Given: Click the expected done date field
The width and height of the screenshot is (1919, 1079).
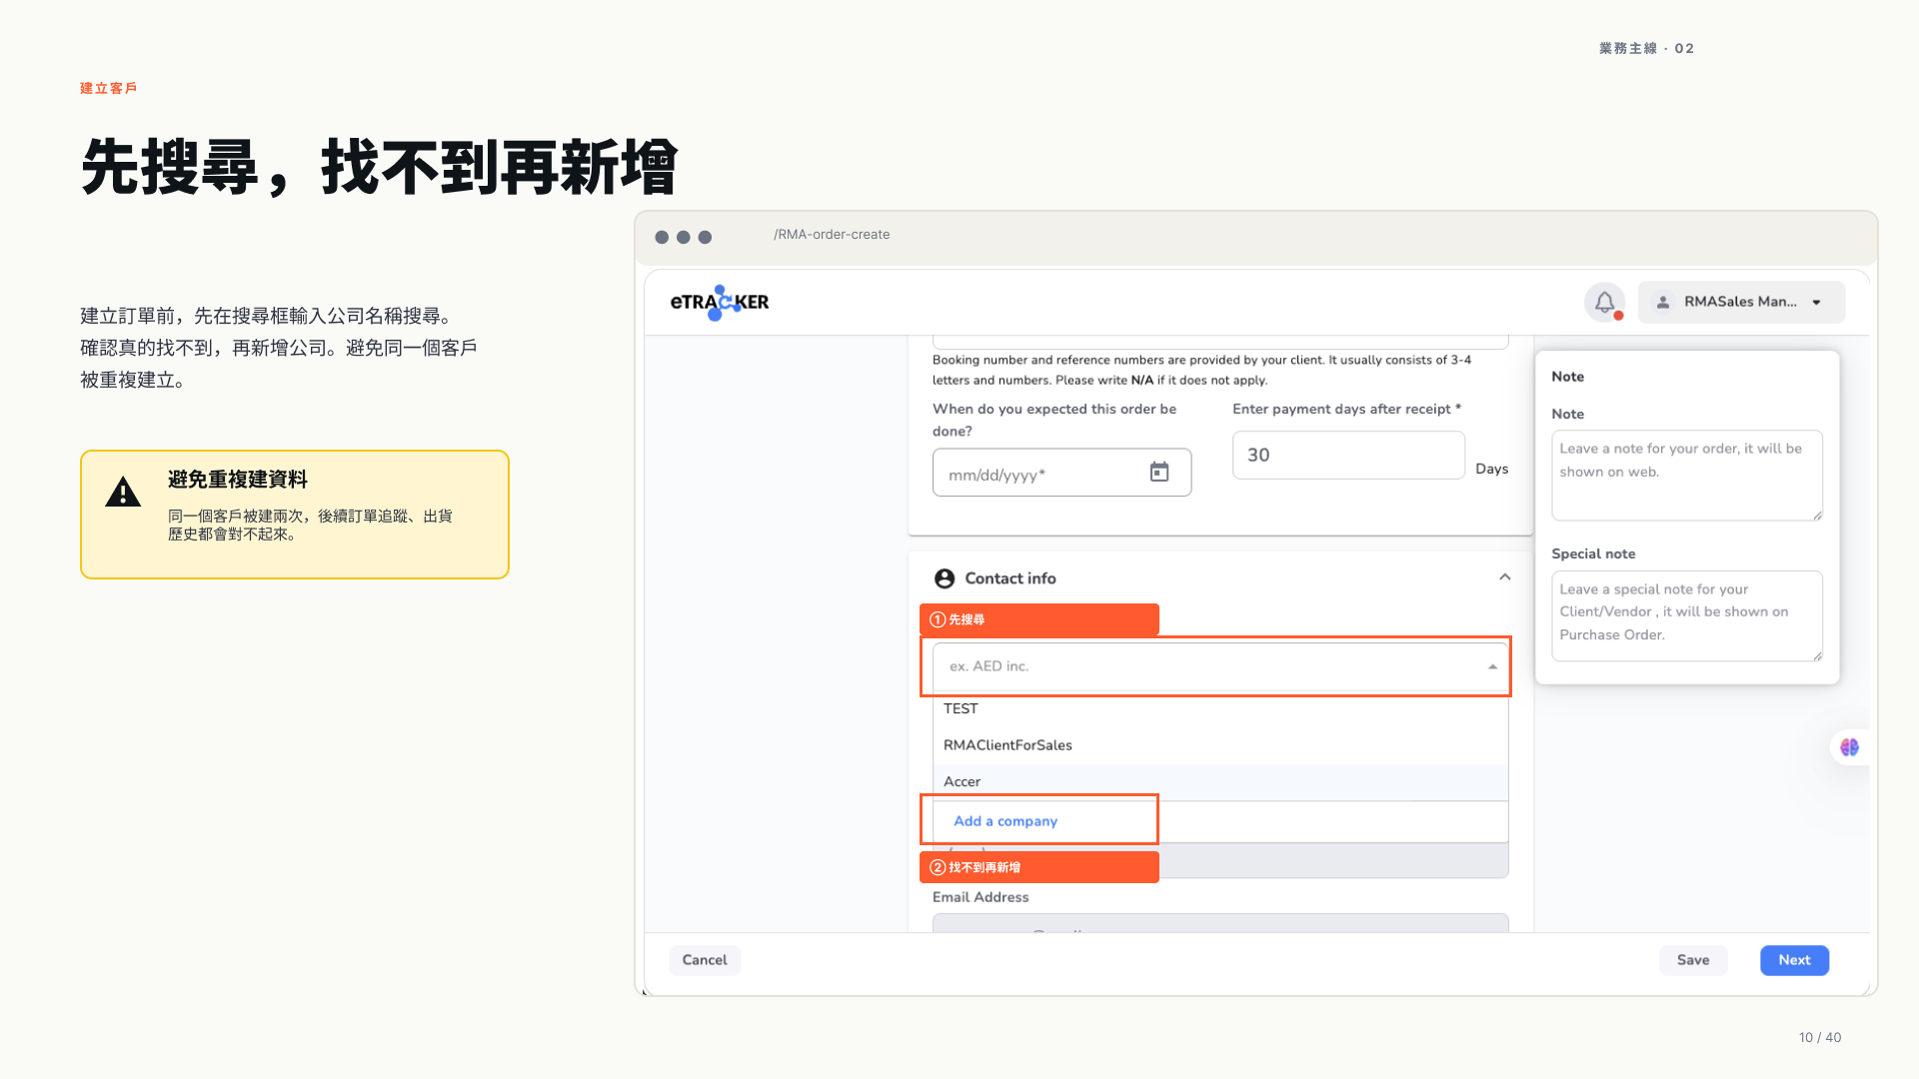Looking at the screenshot, I should pos(1061,473).
